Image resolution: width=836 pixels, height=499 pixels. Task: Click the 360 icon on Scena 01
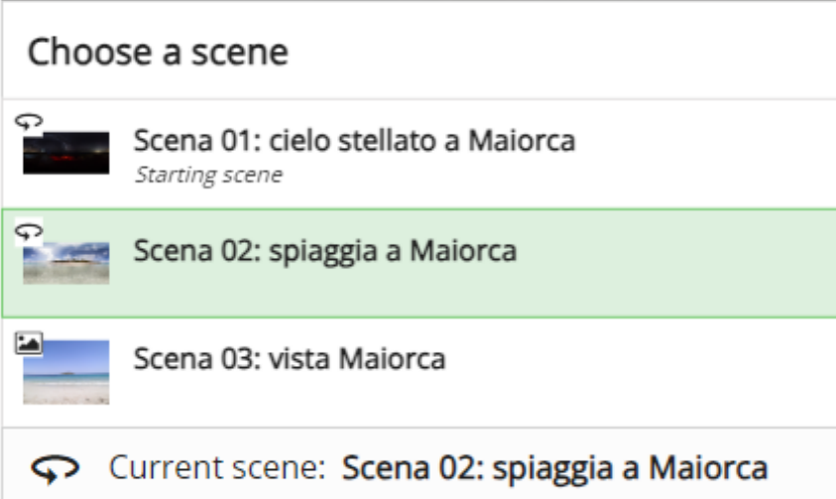(29, 122)
